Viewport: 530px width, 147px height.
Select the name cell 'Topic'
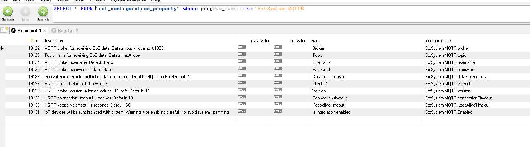click(x=317, y=55)
